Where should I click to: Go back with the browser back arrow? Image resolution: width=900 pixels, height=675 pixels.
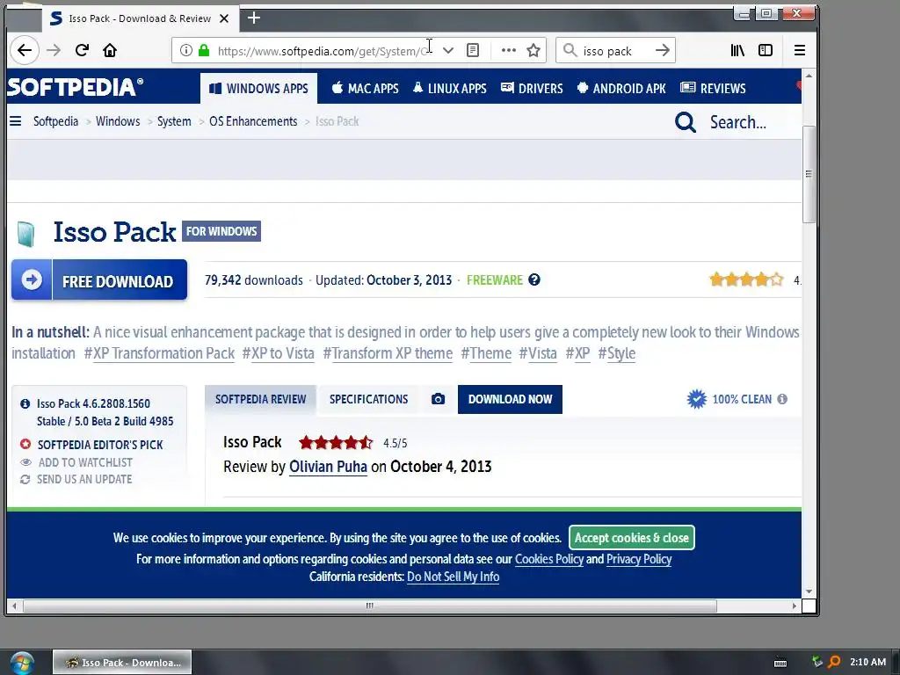(24, 50)
